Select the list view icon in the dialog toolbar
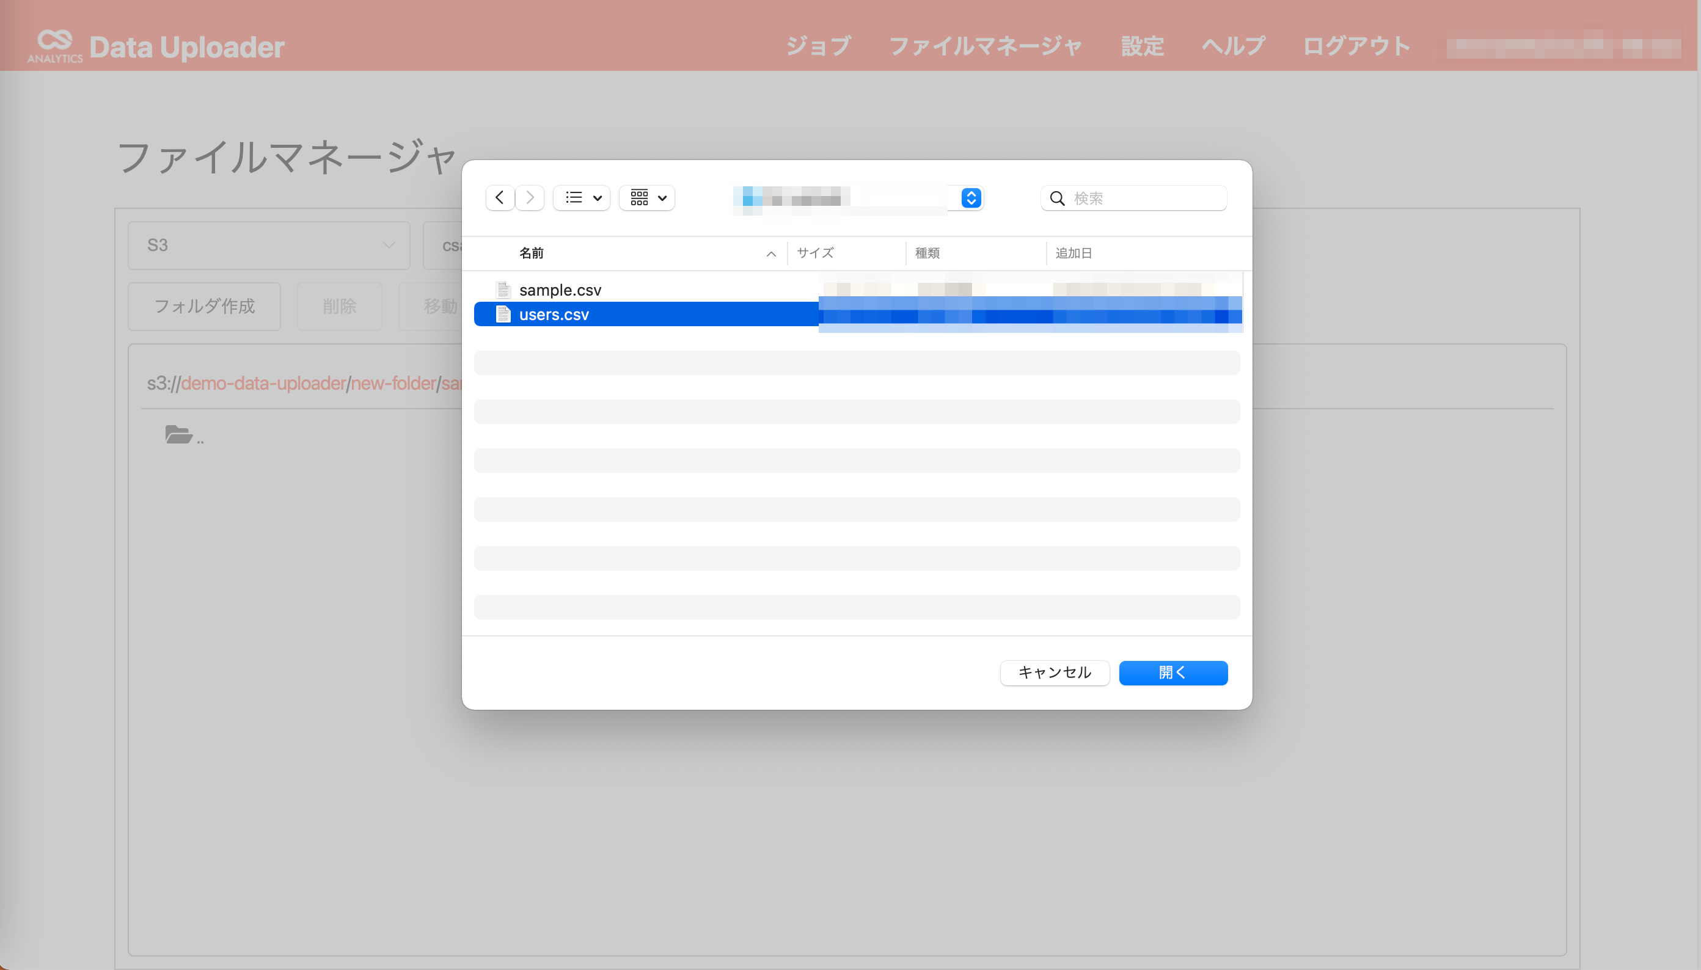This screenshot has height=970, width=1701. tap(574, 197)
